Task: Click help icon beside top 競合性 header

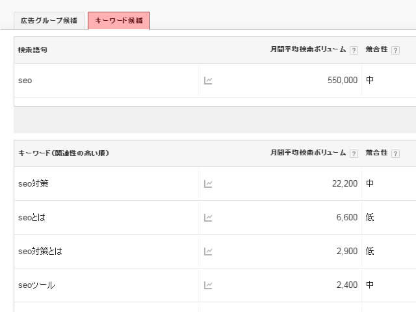Action: pos(395,50)
